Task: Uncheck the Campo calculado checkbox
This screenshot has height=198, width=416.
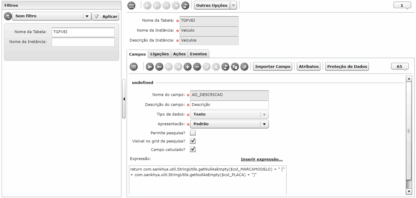Action: 193,149
